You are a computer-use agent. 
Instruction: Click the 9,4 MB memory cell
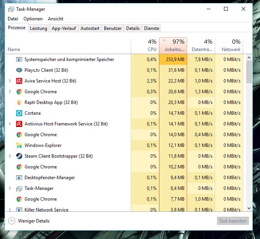173,178
